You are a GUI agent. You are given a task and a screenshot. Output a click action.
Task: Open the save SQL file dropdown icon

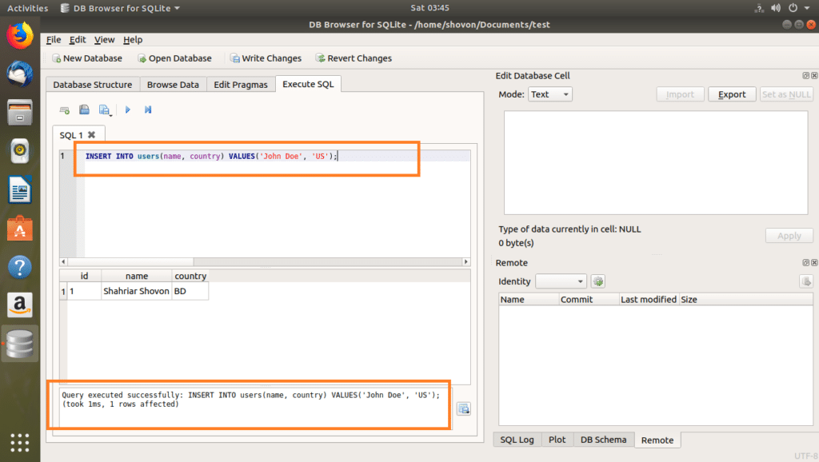click(x=105, y=110)
